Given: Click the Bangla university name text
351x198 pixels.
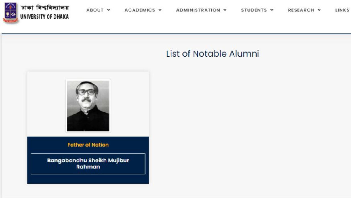Looking at the screenshot, I should point(45,7).
